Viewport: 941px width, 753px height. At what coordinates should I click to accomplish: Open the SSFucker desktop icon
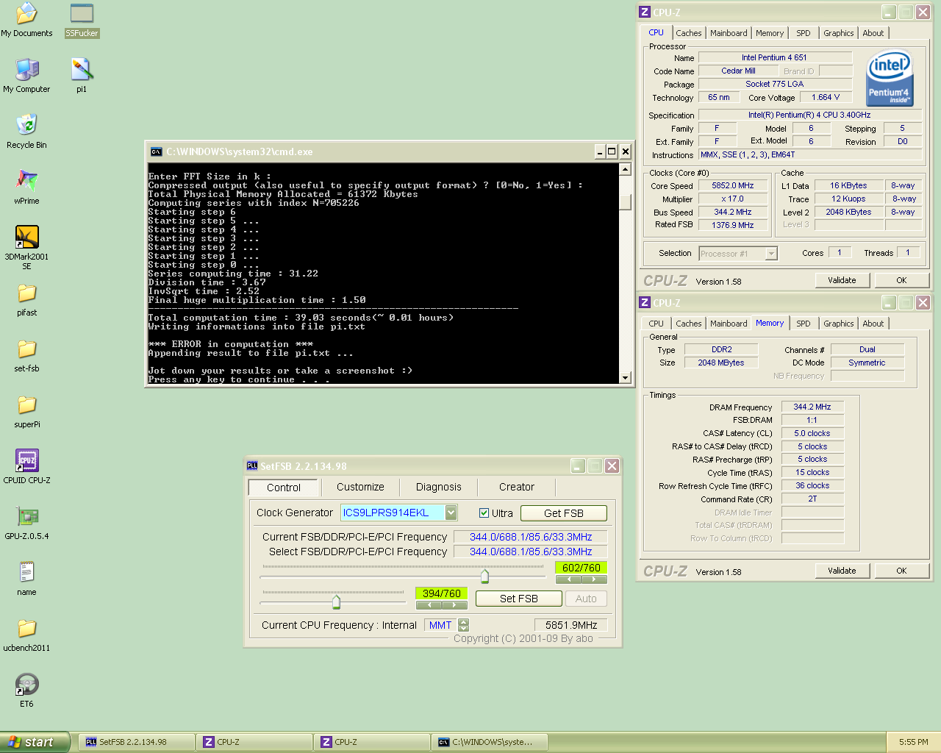point(82,19)
